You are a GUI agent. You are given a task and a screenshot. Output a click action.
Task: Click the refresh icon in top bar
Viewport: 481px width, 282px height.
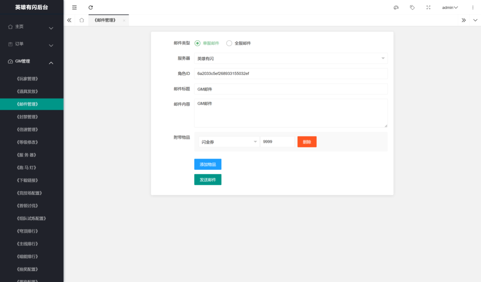click(91, 8)
